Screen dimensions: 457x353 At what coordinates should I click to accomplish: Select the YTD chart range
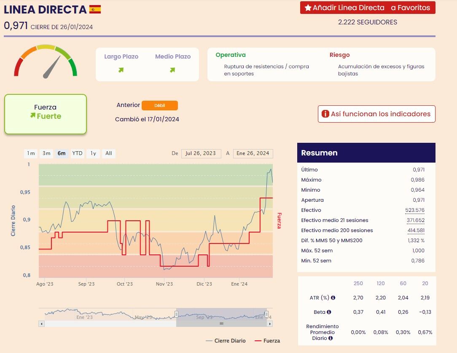(77, 153)
